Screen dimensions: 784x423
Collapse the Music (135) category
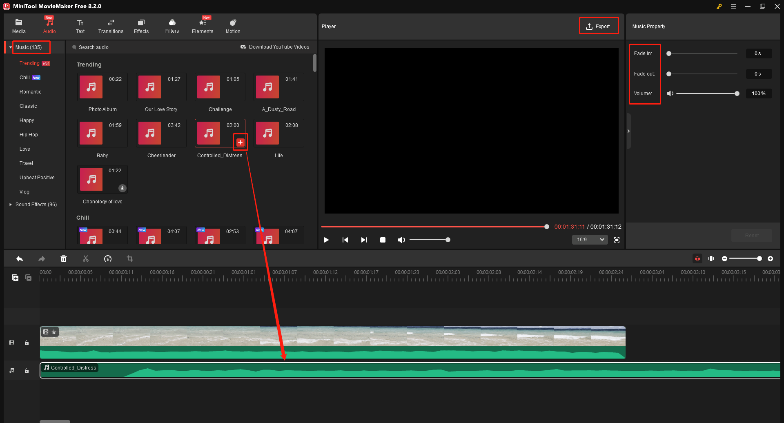coord(11,47)
